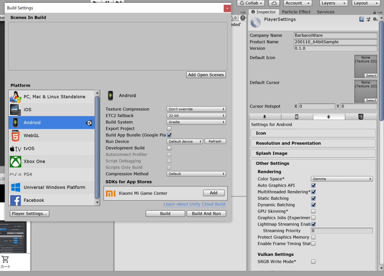Click the PlayerSettings preset sliders icon

click(x=368, y=20)
